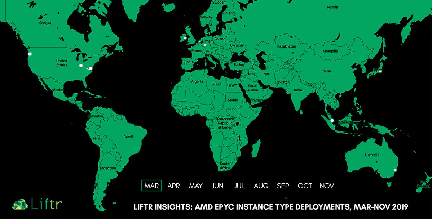This screenshot has width=432, height=219.
Task: Click the Egypt label
Action: [232, 85]
